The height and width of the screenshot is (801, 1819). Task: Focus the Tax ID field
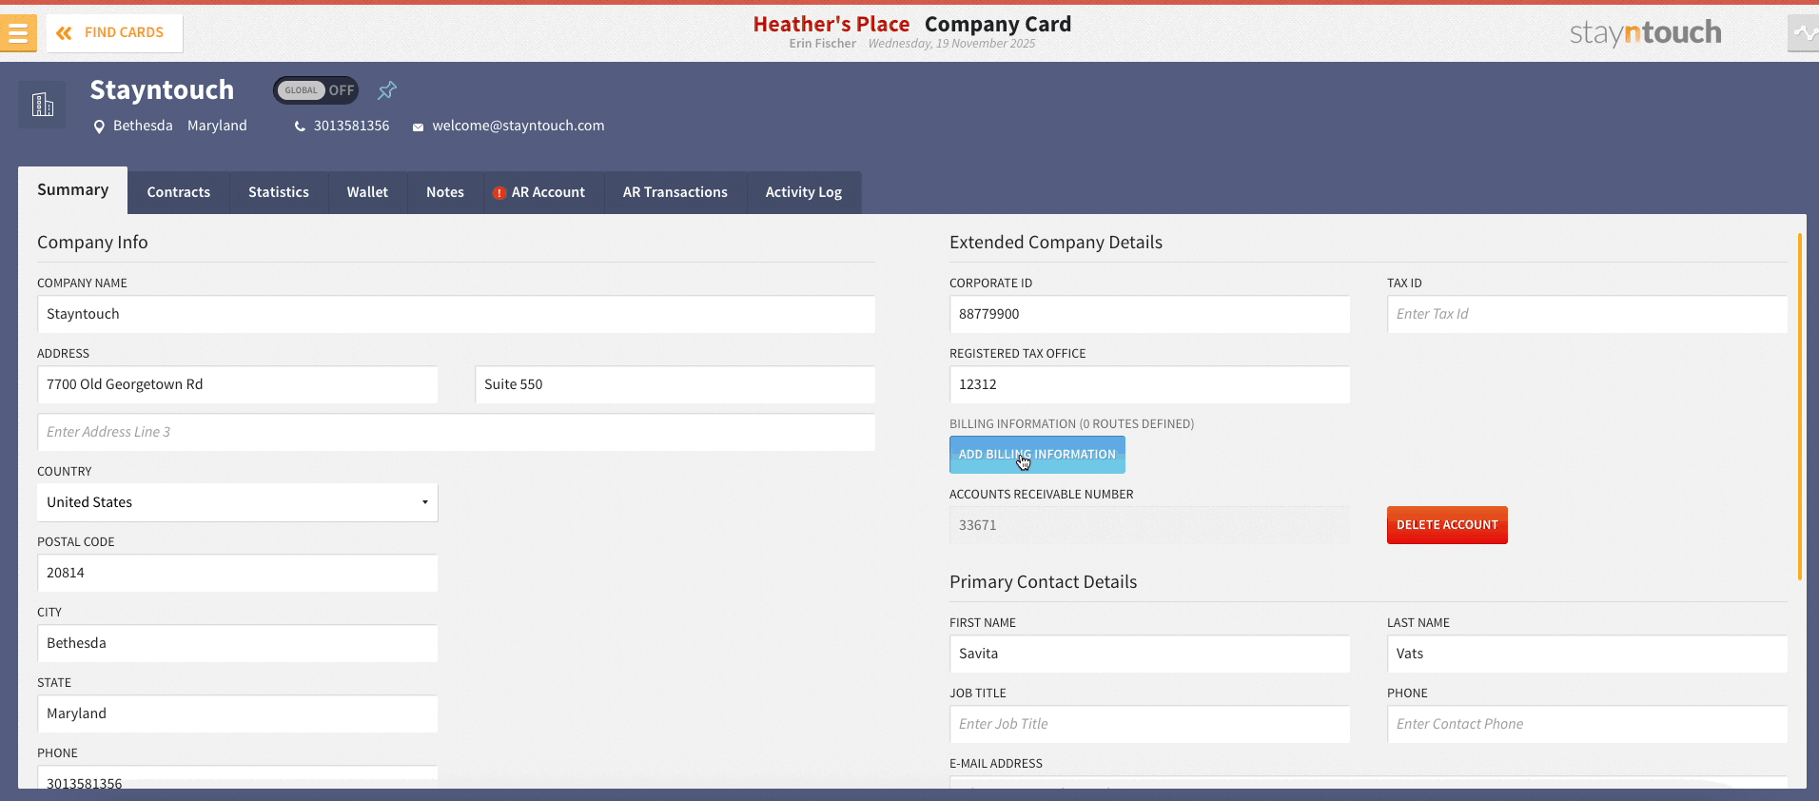[1587, 314]
